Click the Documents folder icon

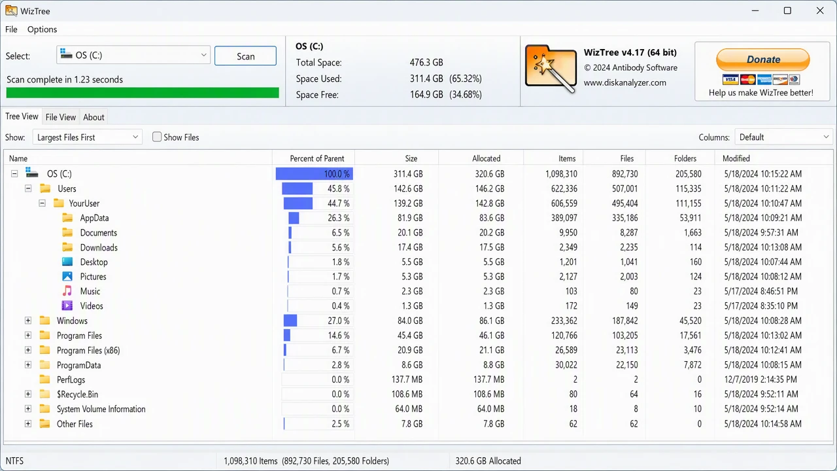coord(67,232)
